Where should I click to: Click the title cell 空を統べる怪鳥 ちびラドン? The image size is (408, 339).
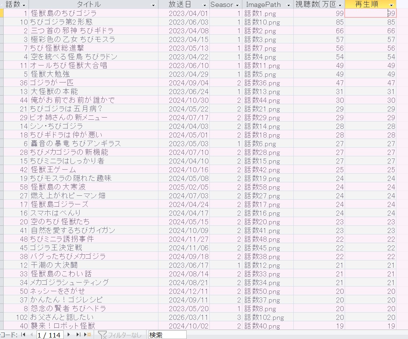tap(93, 57)
